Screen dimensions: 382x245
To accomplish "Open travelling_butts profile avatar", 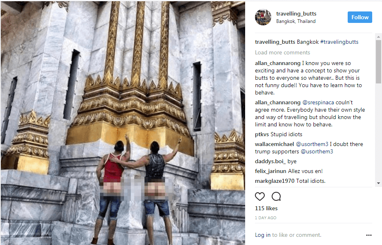I will 263,17.
